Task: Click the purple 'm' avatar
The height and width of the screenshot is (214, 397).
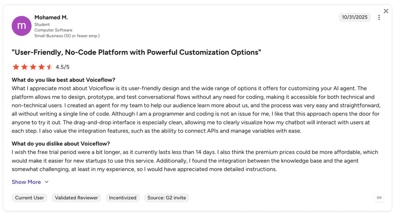Action: tap(21, 26)
